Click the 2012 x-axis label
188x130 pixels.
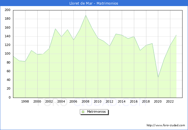pyautogui.click(x=109, y=101)
